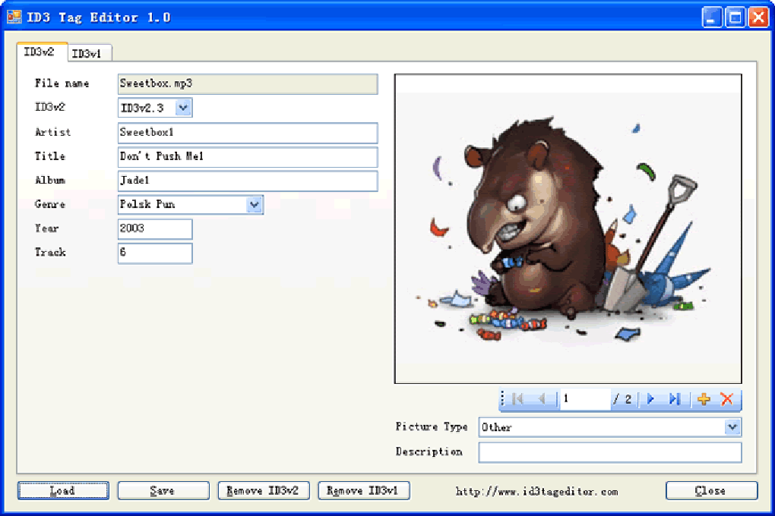
Task: Expand the Genre dropdown
Action: click(x=254, y=204)
